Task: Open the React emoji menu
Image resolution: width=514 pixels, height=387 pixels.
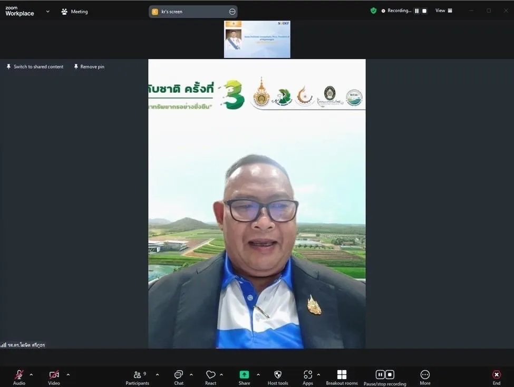Action: (210, 375)
